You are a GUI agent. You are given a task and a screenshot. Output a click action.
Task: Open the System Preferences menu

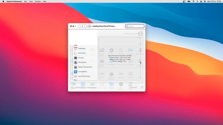pos(14,1)
